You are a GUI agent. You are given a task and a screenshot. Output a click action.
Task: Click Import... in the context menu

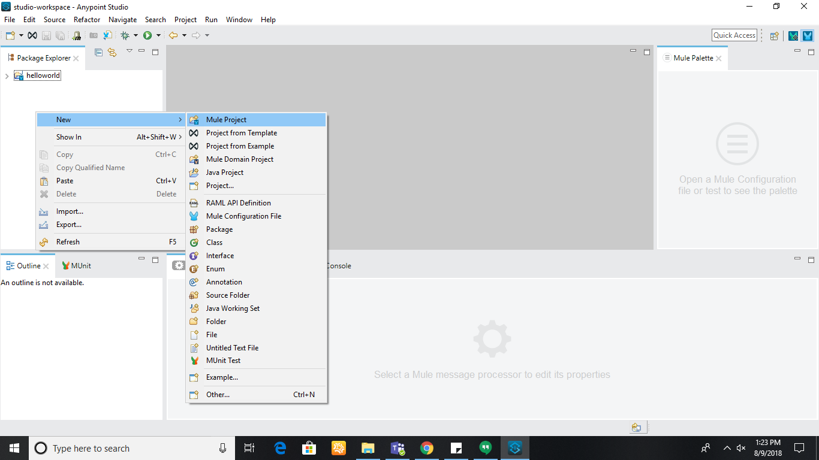[70, 211]
